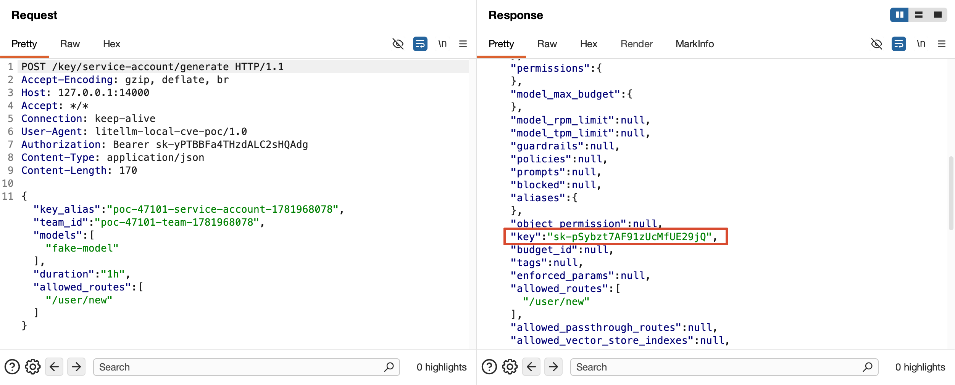
Task: Open the Request panel hamburger options menu
Action: click(x=463, y=44)
